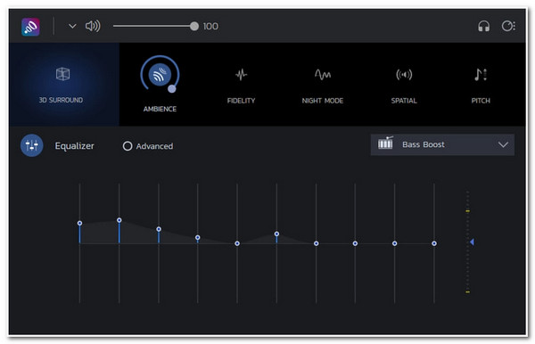
Task: Click the first equalizer band handle
Action: point(79,223)
